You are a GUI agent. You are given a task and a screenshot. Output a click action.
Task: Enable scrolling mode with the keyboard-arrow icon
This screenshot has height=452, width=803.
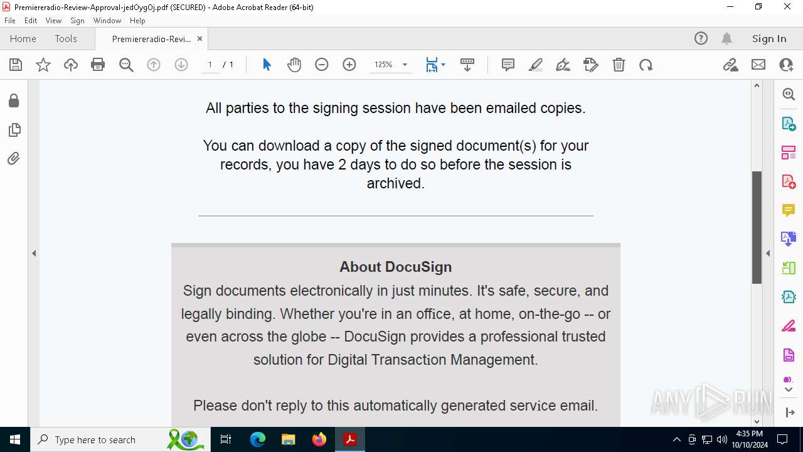[467, 65]
